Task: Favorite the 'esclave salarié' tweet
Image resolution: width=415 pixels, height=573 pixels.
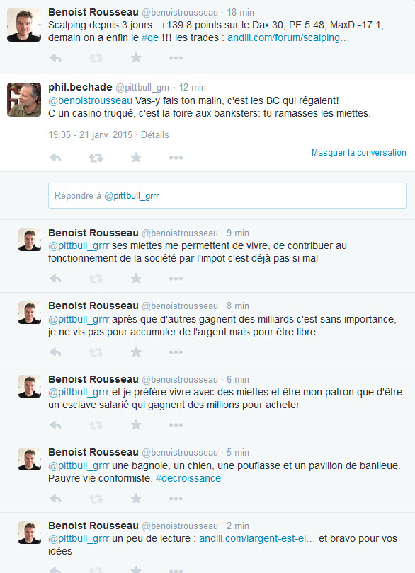Action: [136, 424]
